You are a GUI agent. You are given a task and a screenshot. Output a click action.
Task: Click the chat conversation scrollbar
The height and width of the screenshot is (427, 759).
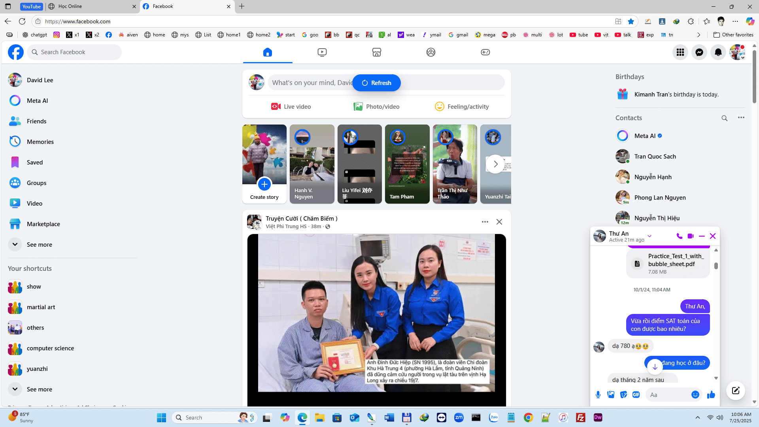pos(716,266)
